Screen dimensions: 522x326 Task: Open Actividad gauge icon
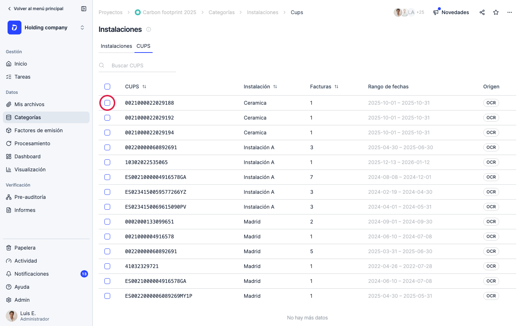click(x=9, y=261)
